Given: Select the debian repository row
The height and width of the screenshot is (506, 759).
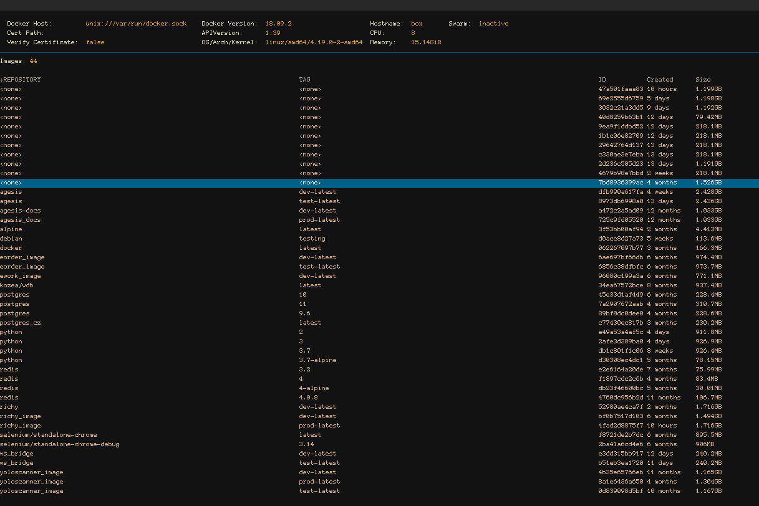Looking at the screenshot, I should 379,239.
